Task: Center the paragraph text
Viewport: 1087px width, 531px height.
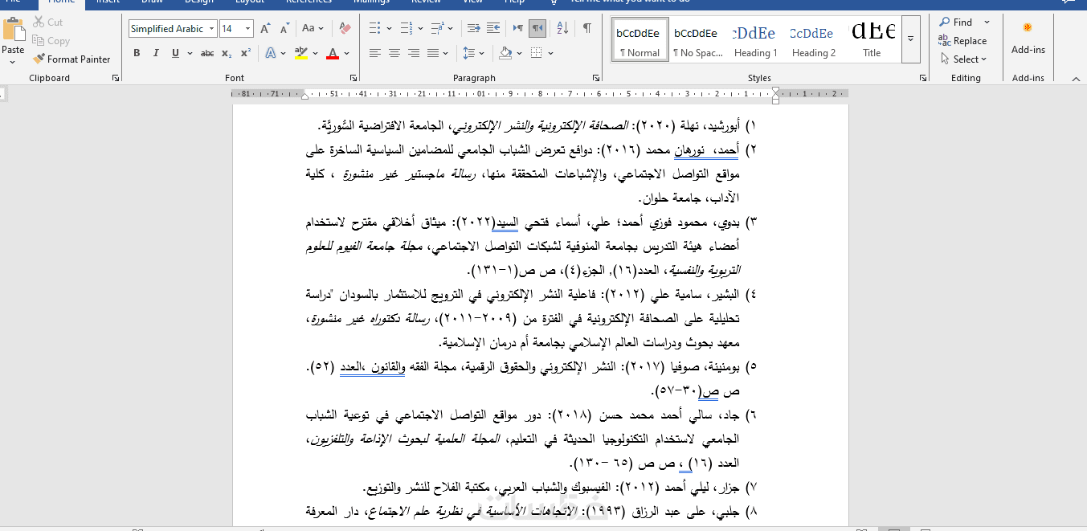Action: 394,54
